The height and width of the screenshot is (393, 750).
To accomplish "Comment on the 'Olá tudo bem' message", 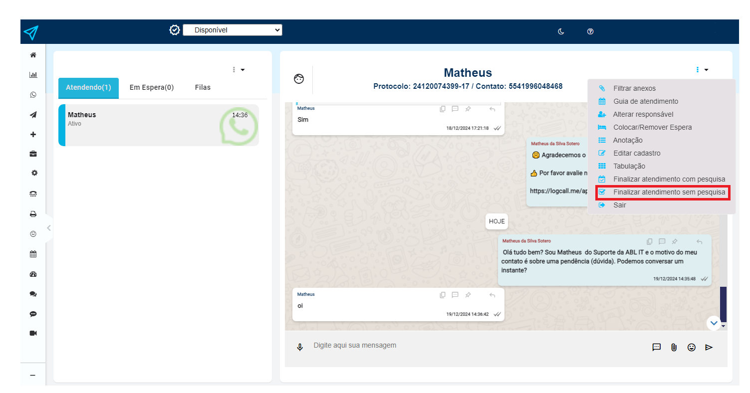I will click(662, 241).
